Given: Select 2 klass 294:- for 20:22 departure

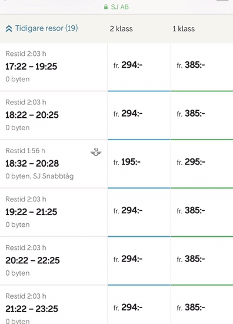Looking at the screenshot, I should pos(139,261).
